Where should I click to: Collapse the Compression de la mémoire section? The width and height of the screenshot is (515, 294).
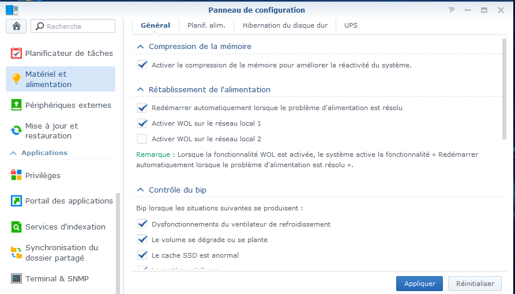(140, 47)
